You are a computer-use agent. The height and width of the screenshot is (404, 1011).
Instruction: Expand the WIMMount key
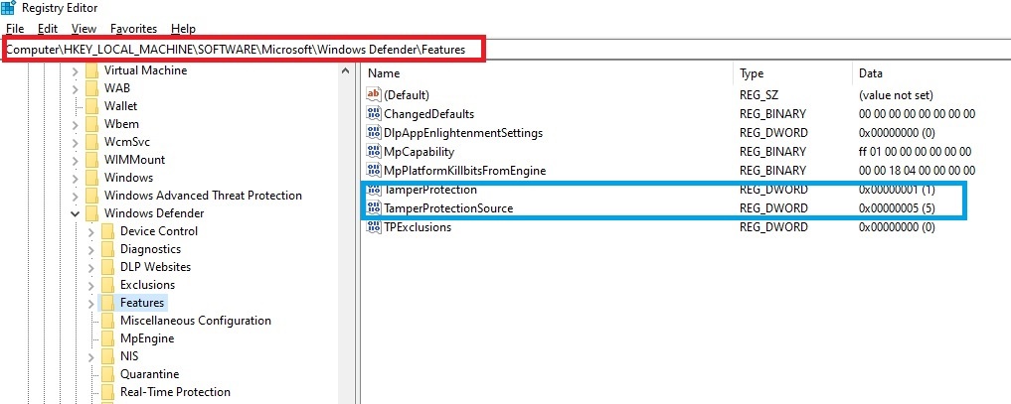click(76, 160)
